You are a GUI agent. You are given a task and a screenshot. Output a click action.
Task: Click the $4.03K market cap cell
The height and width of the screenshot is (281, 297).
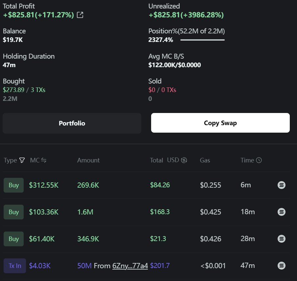click(40, 266)
